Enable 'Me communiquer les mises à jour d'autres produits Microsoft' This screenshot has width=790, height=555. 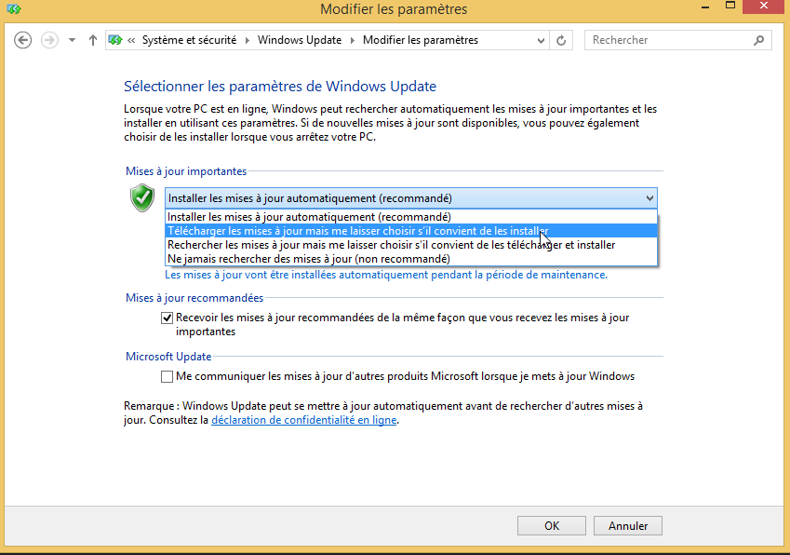tap(167, 376)
